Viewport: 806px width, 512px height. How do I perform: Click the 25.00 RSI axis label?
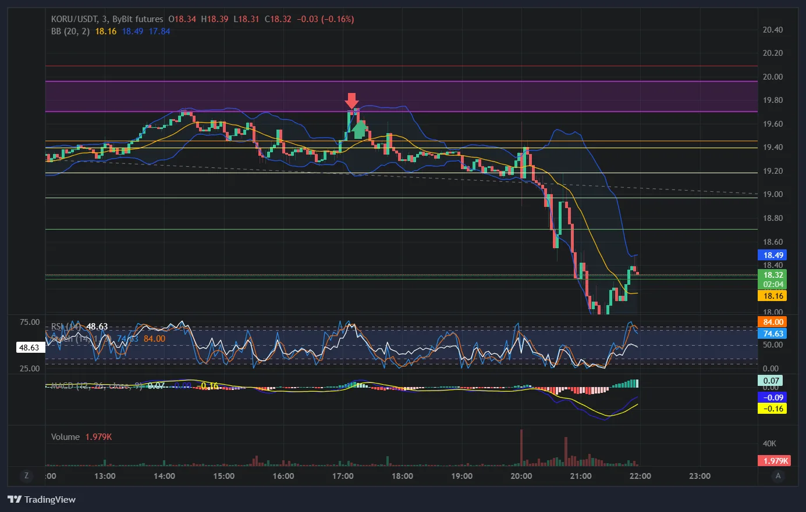[30, 368]
